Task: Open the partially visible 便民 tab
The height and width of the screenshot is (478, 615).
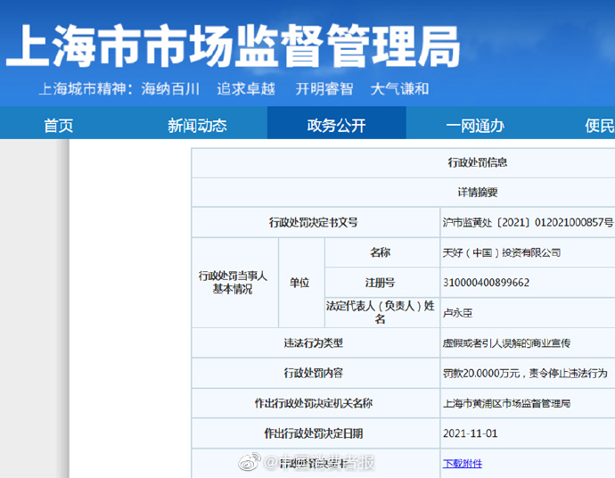Action: pos(600,126)
